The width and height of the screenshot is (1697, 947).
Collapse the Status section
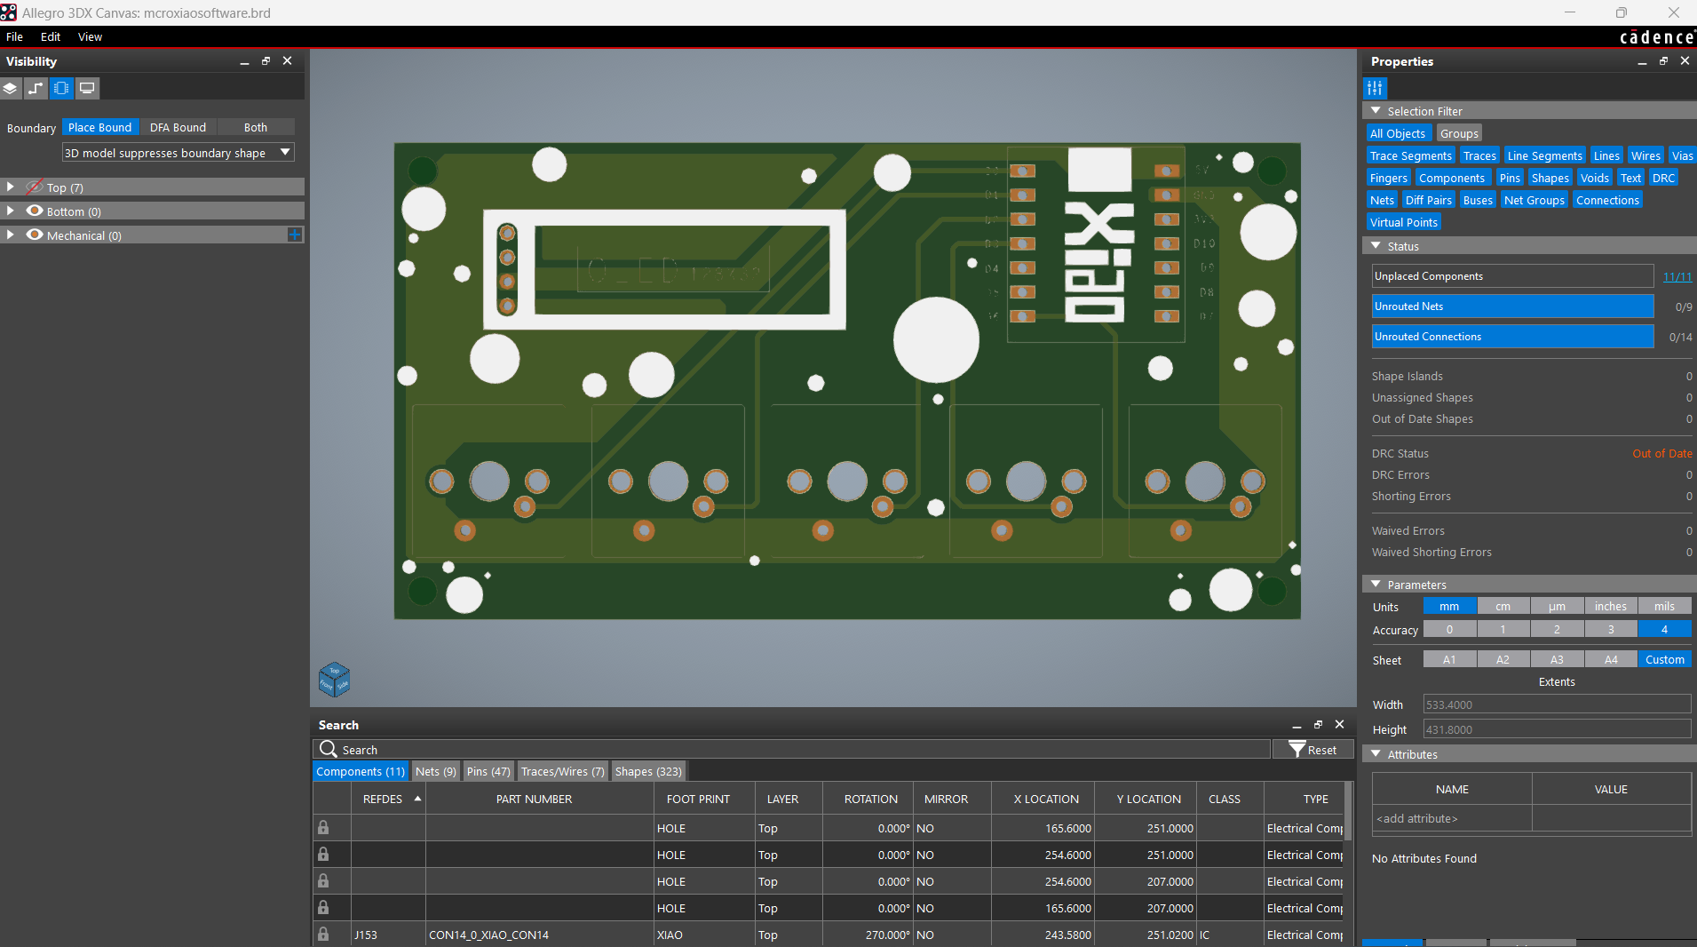(1376, 246)
